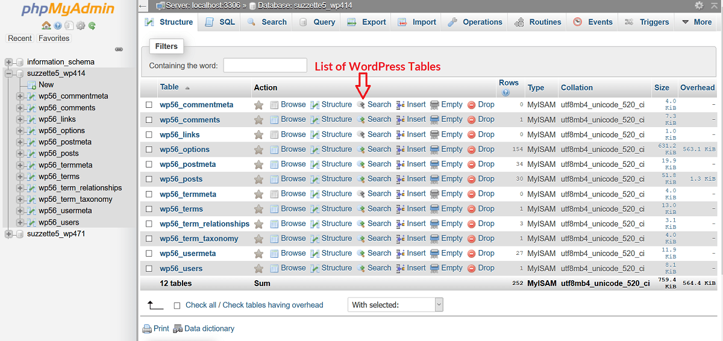Click Browse icon for wp56_term_relationships row
This screenshot has width=723, height=341.
pos(275,224)
